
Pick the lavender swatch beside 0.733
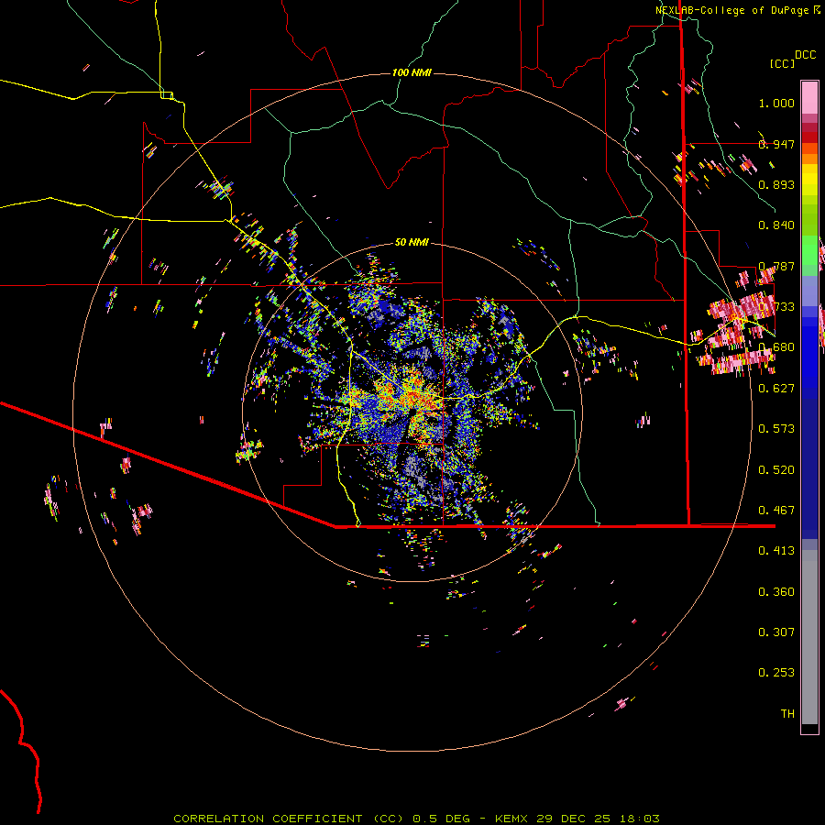[809, 291]
